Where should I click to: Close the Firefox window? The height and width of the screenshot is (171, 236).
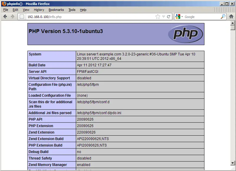click(x=232, y=4)
